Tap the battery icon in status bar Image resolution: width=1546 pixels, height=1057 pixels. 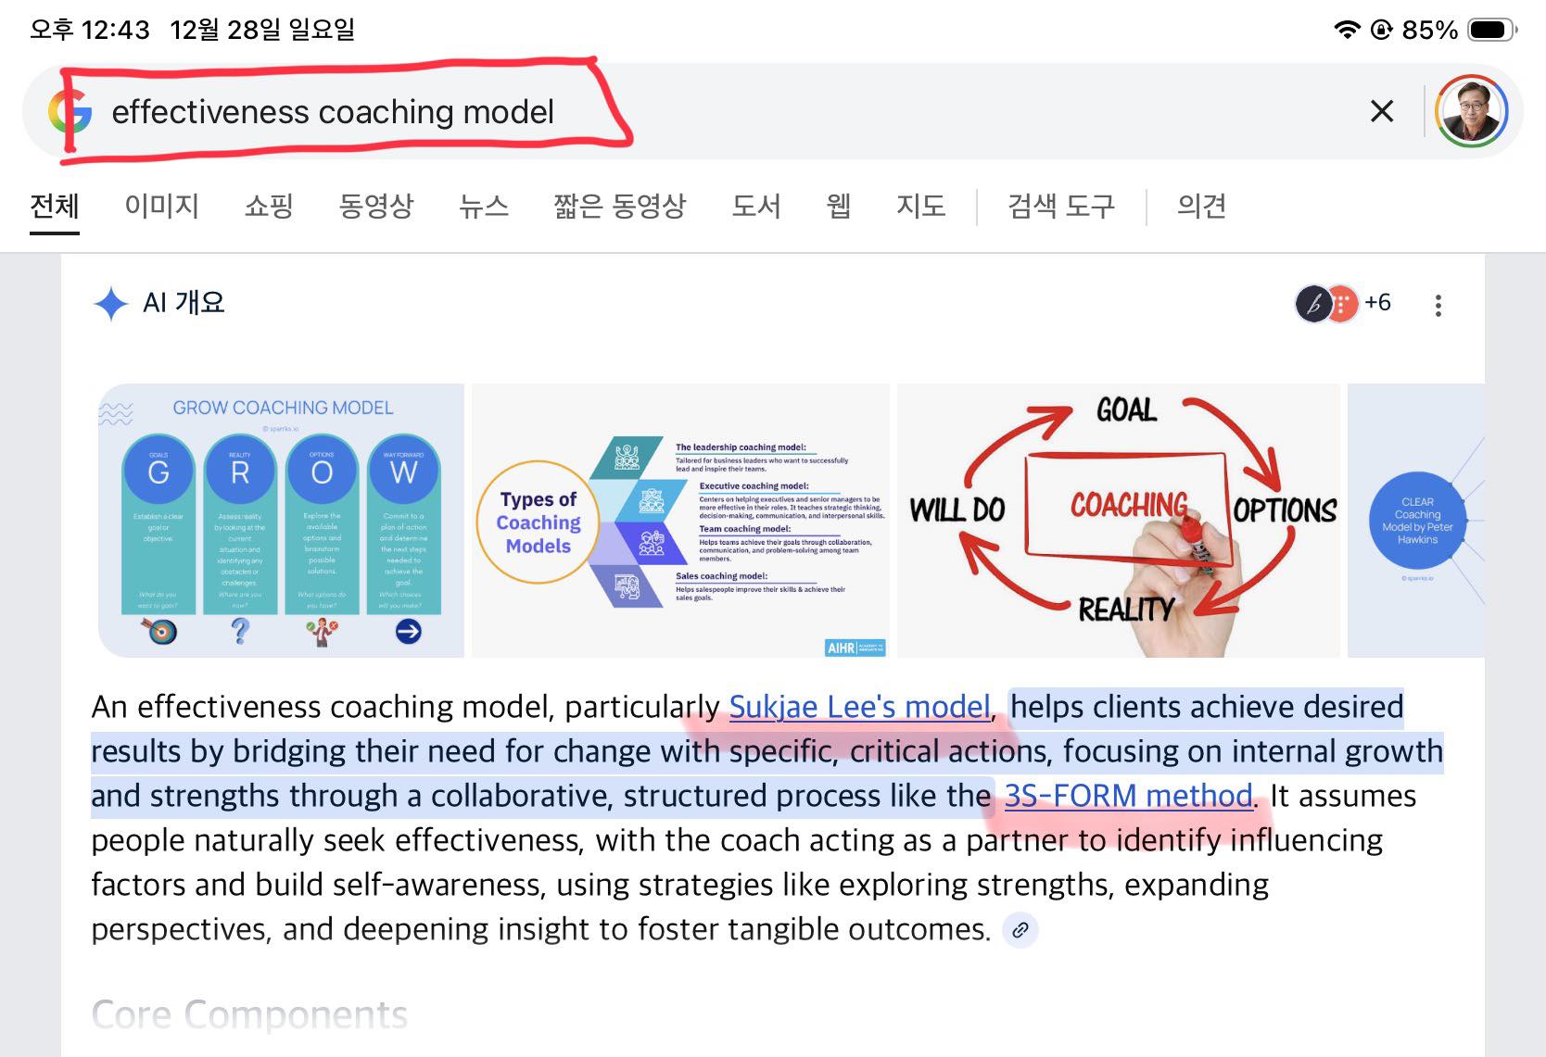1493,30
